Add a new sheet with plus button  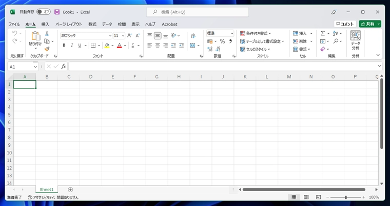click(x=70, y=190)
